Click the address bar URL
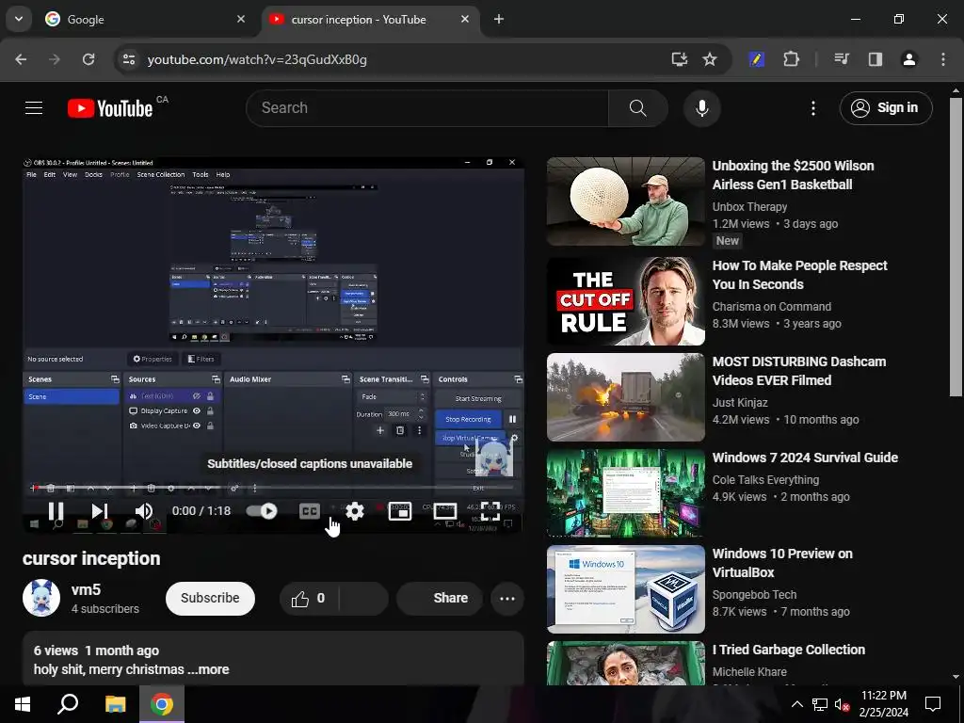The width and height of the screenshot is (964, 723). coord(257,59)
